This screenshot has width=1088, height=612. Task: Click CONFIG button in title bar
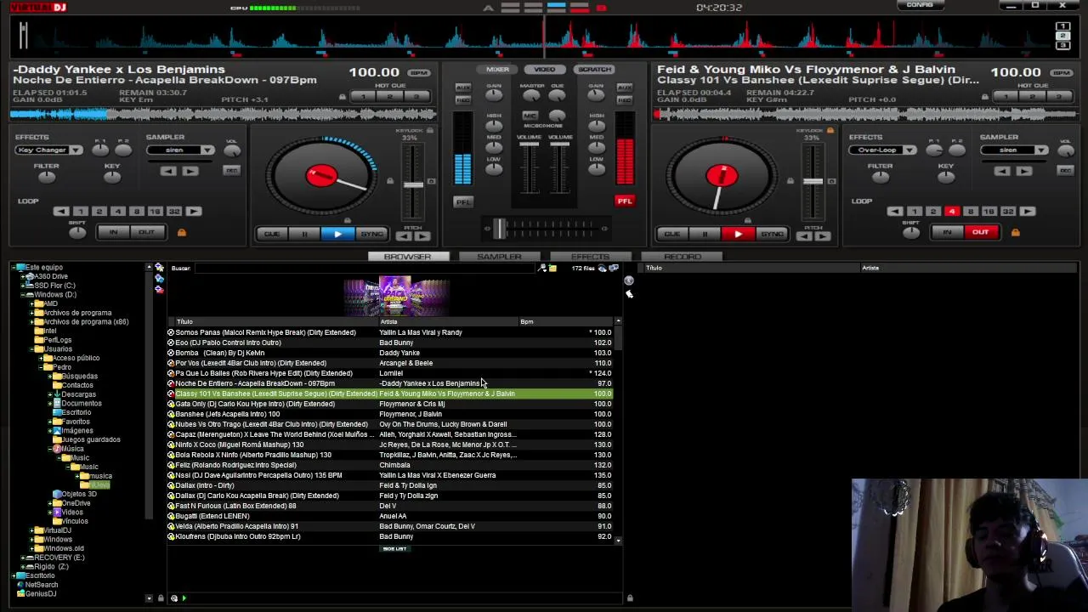tap(920, 5)
